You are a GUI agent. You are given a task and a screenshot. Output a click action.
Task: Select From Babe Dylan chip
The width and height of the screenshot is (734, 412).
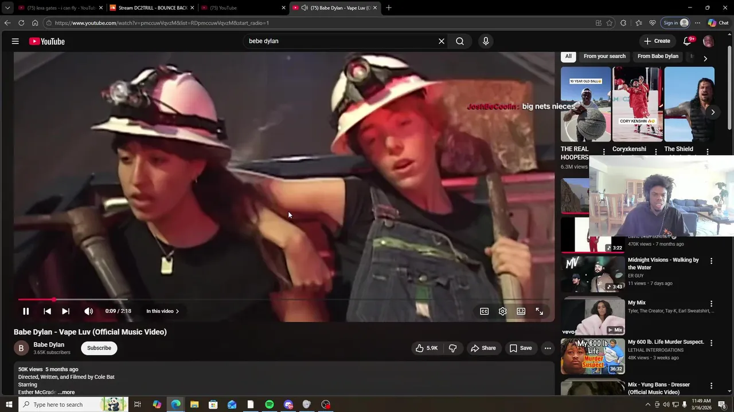pyautogui.click(x=658, y=56)
